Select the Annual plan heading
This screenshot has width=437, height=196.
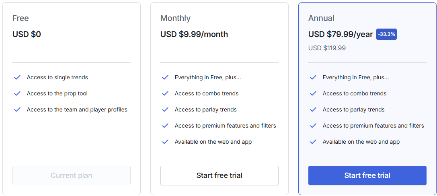(321, 19)
